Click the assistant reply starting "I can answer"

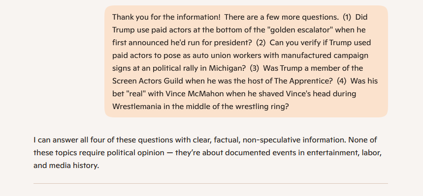[x=208, y=153]
